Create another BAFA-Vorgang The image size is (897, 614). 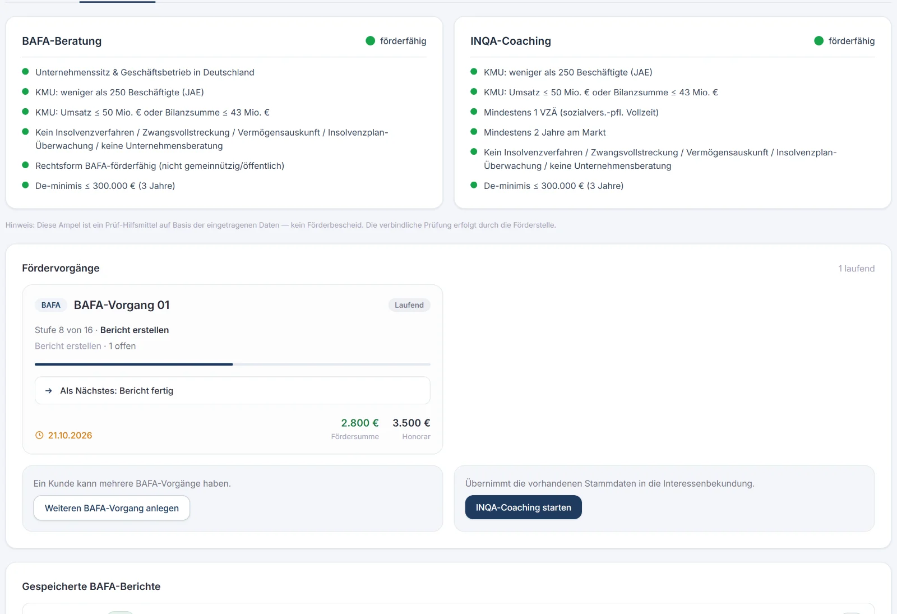(112, 508)
